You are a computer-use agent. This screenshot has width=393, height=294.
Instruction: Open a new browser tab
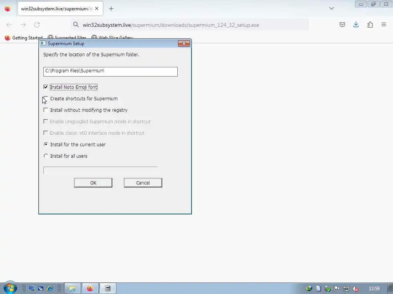coord(111,9)
